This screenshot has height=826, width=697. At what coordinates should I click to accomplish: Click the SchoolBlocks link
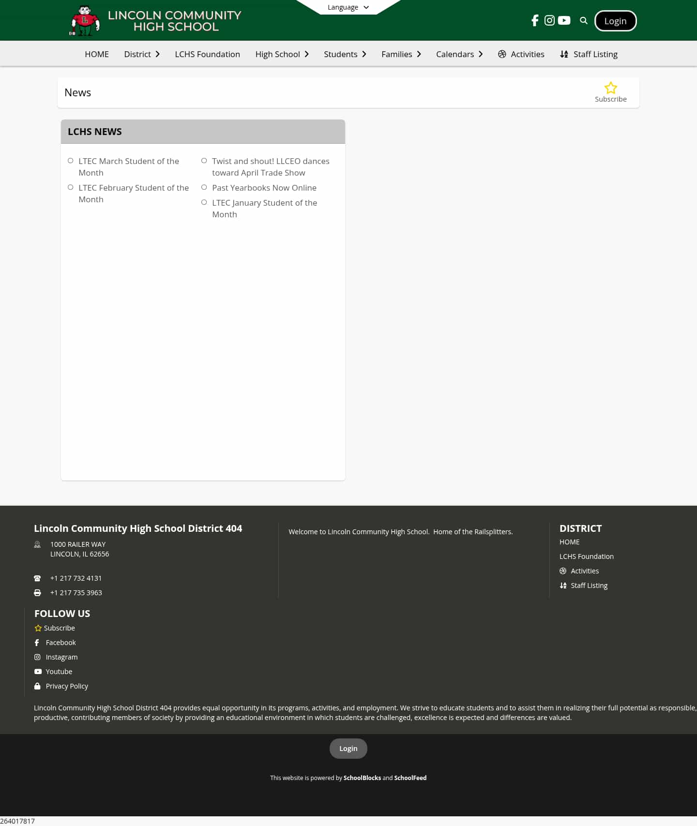coord(362,778)
